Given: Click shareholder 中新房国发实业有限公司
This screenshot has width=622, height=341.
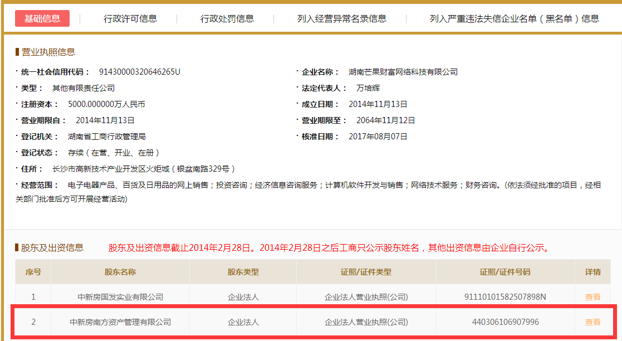Looking at the screenshot, I should [120, 297].
